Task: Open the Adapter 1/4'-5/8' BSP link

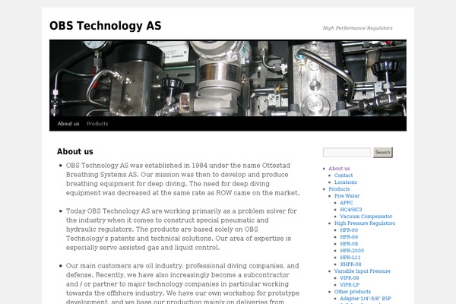Action: [366, 299]
